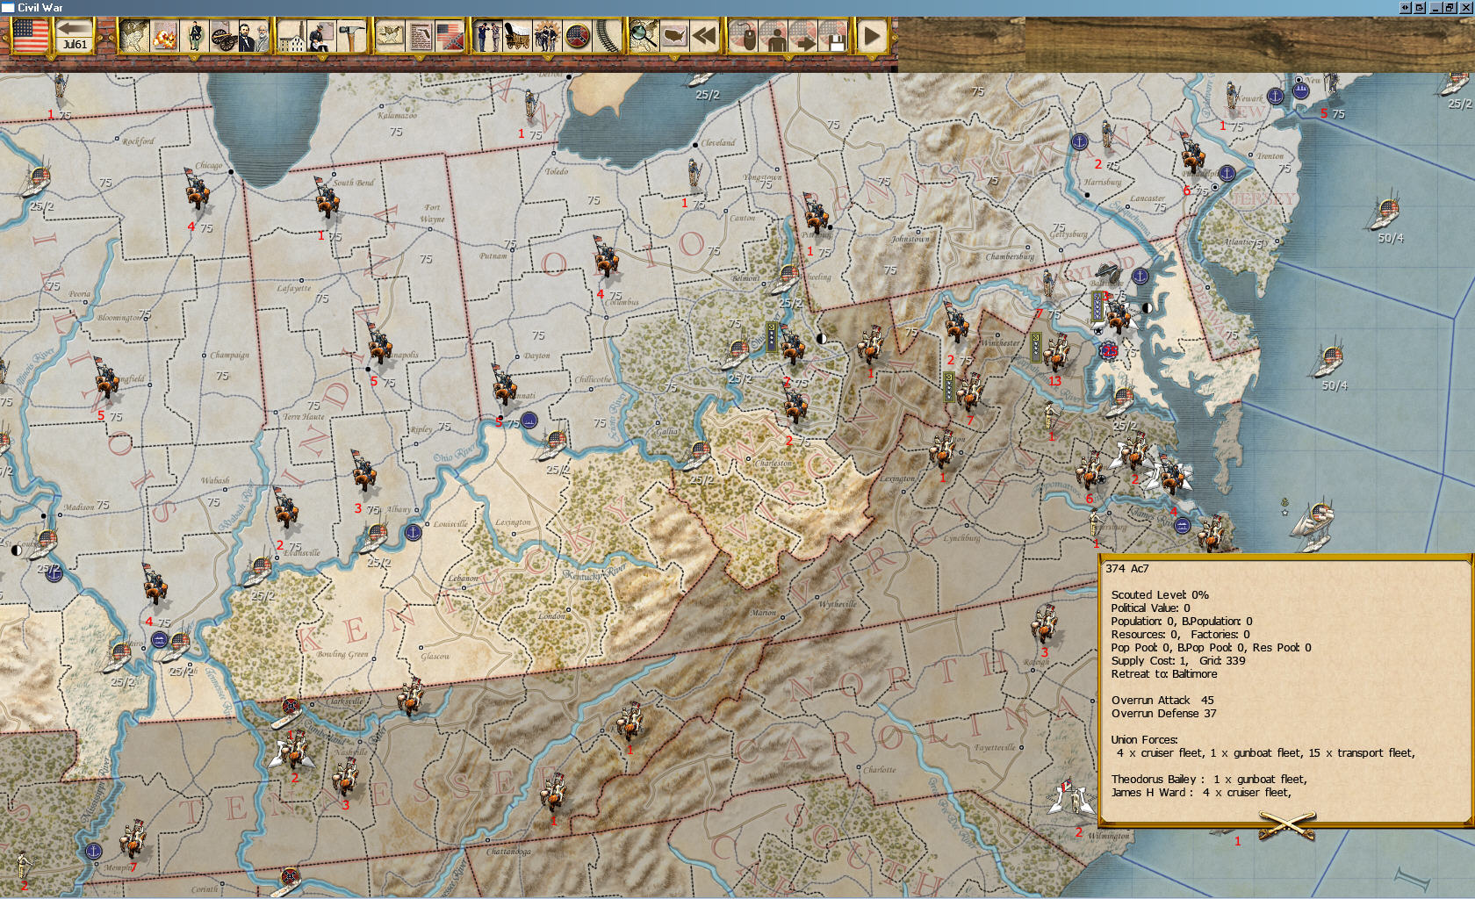The height and width of the screenshot is (899, 1475).
Task: Click the crossed sabers on info panel
Action: click(1286, 823)
